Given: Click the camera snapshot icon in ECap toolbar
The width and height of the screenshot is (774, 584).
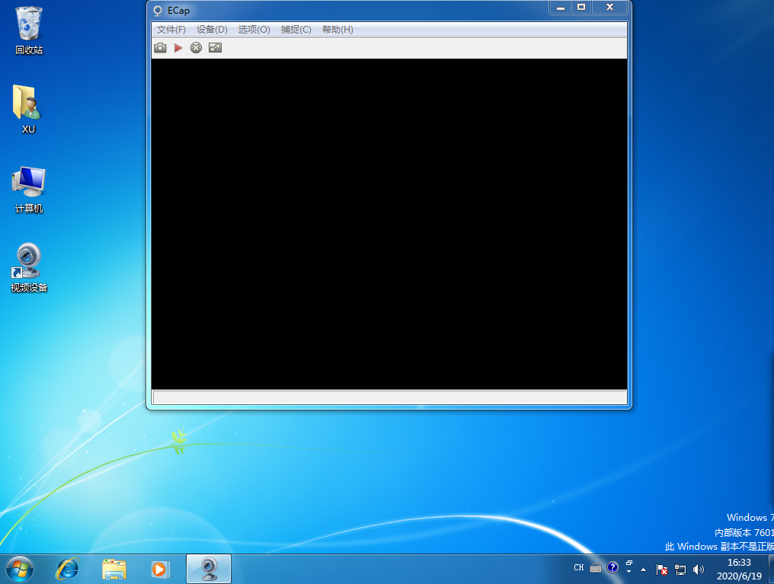Looking at the screenshot, I should [160, 48].
